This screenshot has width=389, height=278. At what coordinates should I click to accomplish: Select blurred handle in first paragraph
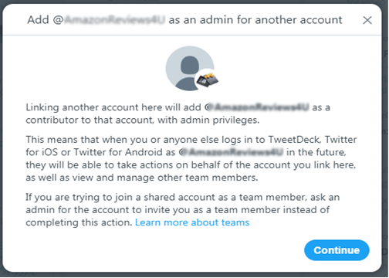tap(257, 107)
